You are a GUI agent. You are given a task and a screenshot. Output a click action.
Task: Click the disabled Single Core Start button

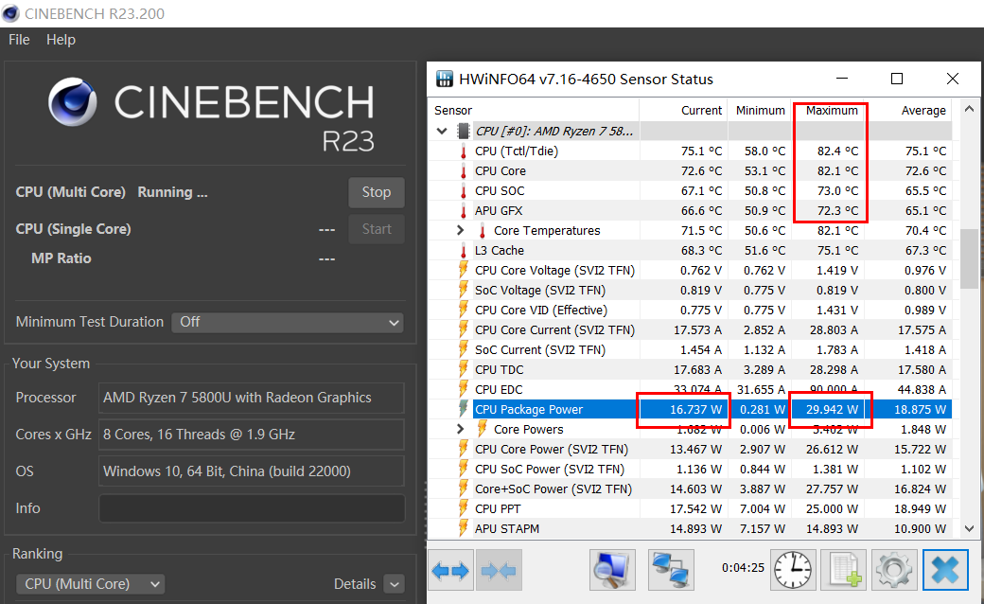[376, 229]
